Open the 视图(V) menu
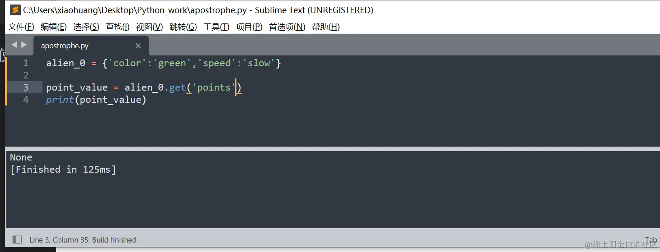The height and width of the screenshot is (252, 660). pos(150,27)
